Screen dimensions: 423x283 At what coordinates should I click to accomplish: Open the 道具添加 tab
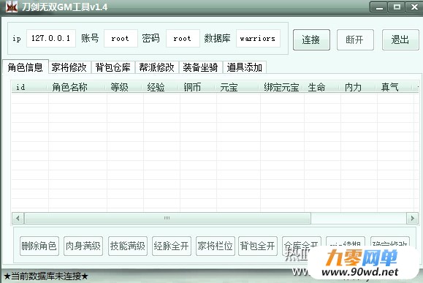click(x=245, y=67)
